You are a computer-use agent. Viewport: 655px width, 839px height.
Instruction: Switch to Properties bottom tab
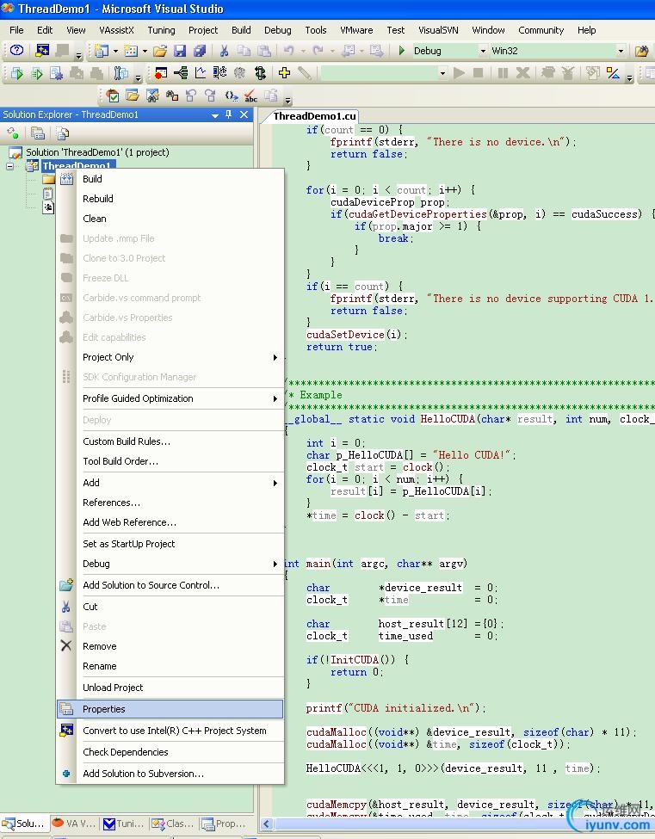(224, 824)
